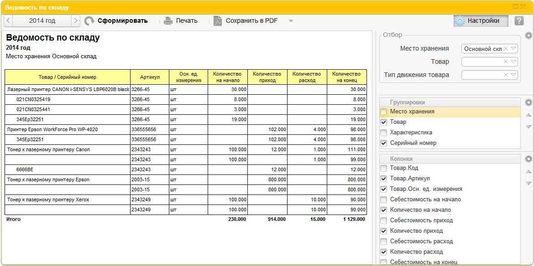Open the Тип движения товара dropdown
Screen dimensions: 534x266
tap(513, 75)
